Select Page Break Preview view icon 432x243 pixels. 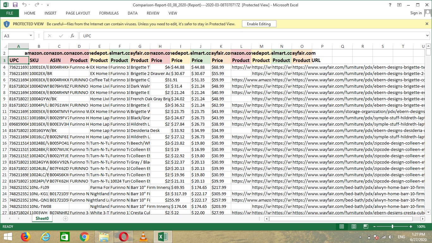pos(366,227)
